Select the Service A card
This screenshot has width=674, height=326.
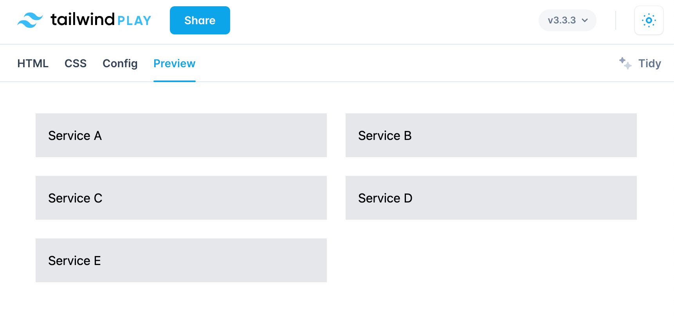tap(181, 135)
